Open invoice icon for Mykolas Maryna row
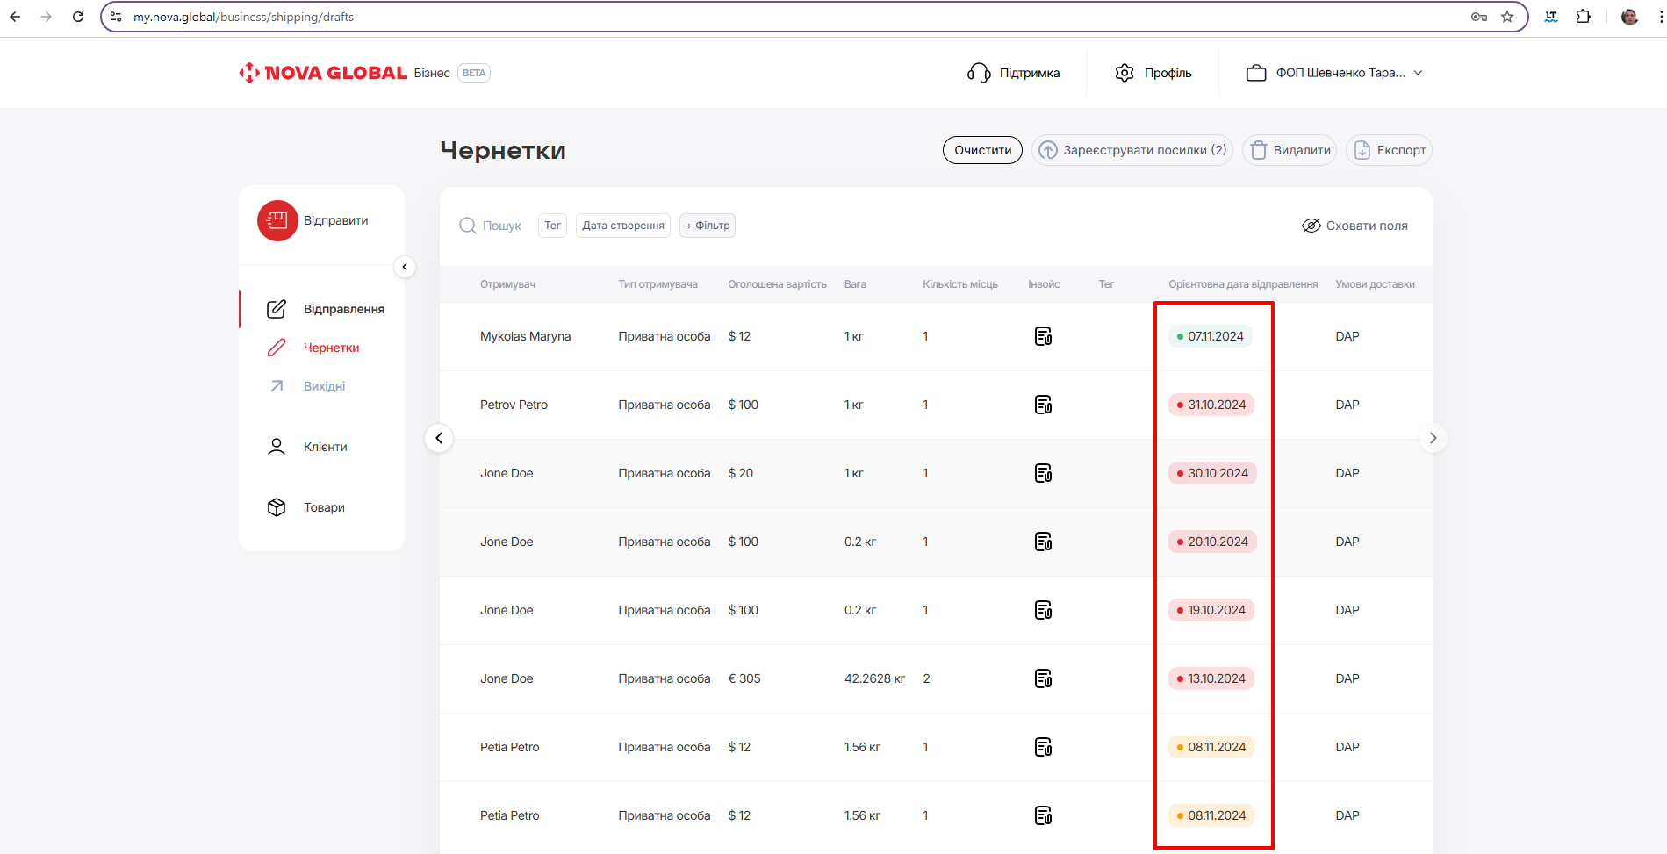 [x=1043, y=336]
